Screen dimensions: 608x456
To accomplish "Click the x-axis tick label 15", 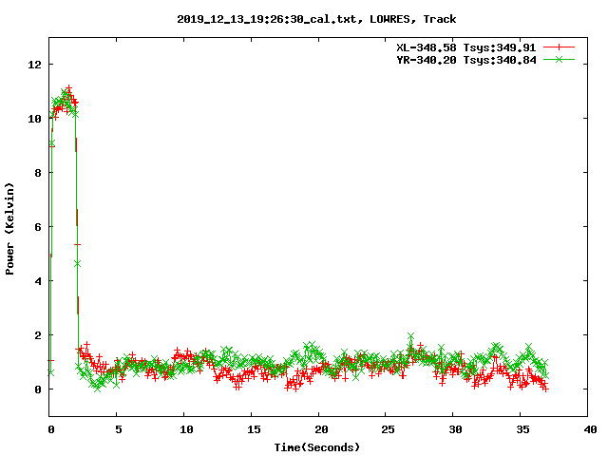I will tap(254, 429).
